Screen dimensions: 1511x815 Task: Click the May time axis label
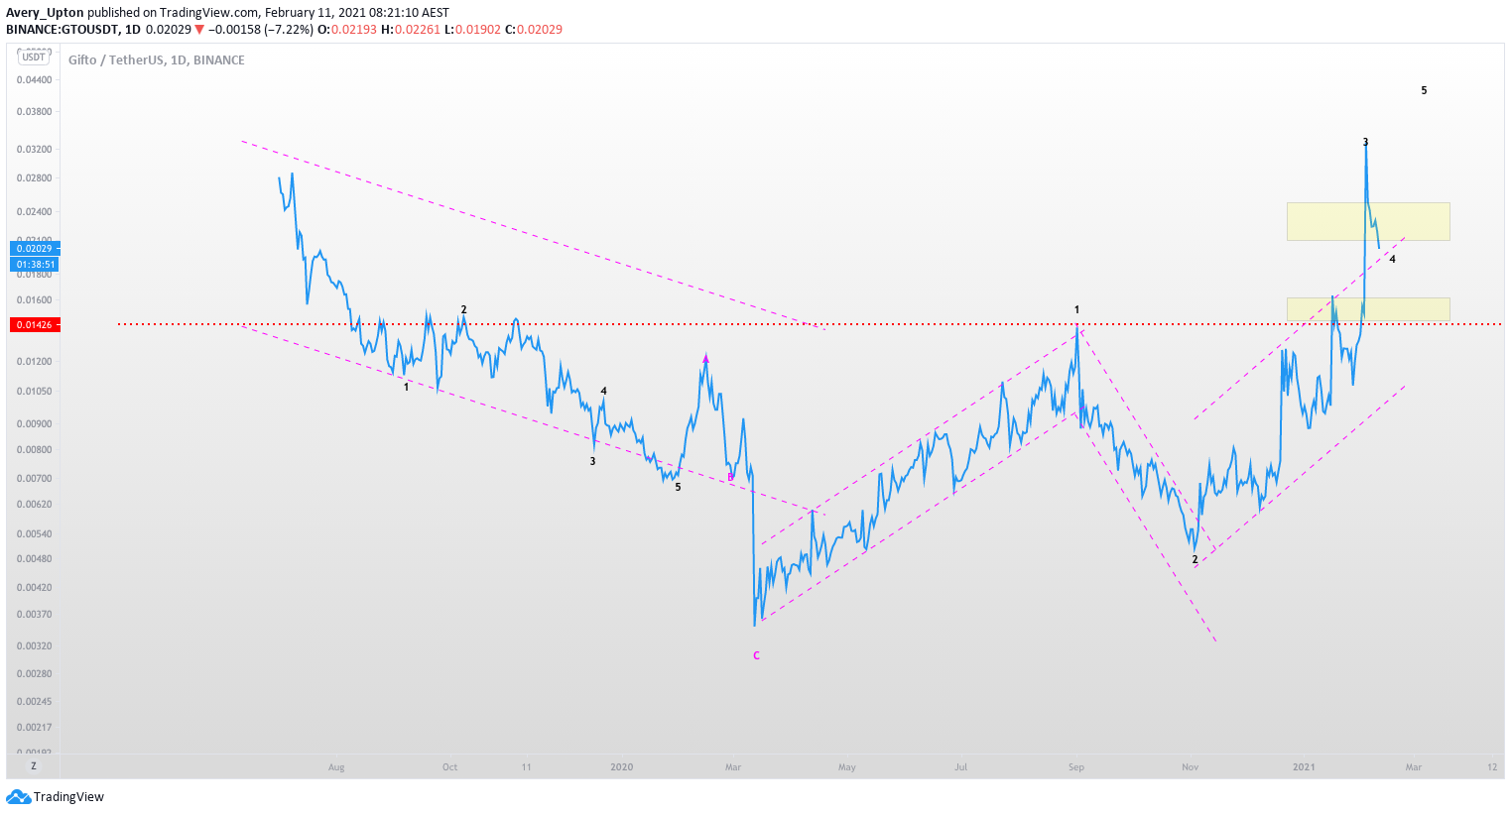[846, 767]
